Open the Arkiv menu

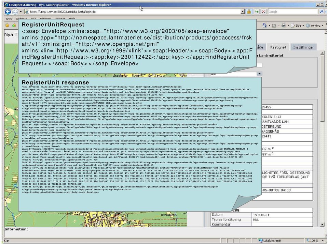tap(9, 19)
